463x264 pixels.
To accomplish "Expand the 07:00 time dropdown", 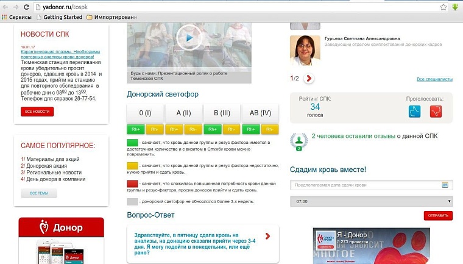I will (372, 201).
